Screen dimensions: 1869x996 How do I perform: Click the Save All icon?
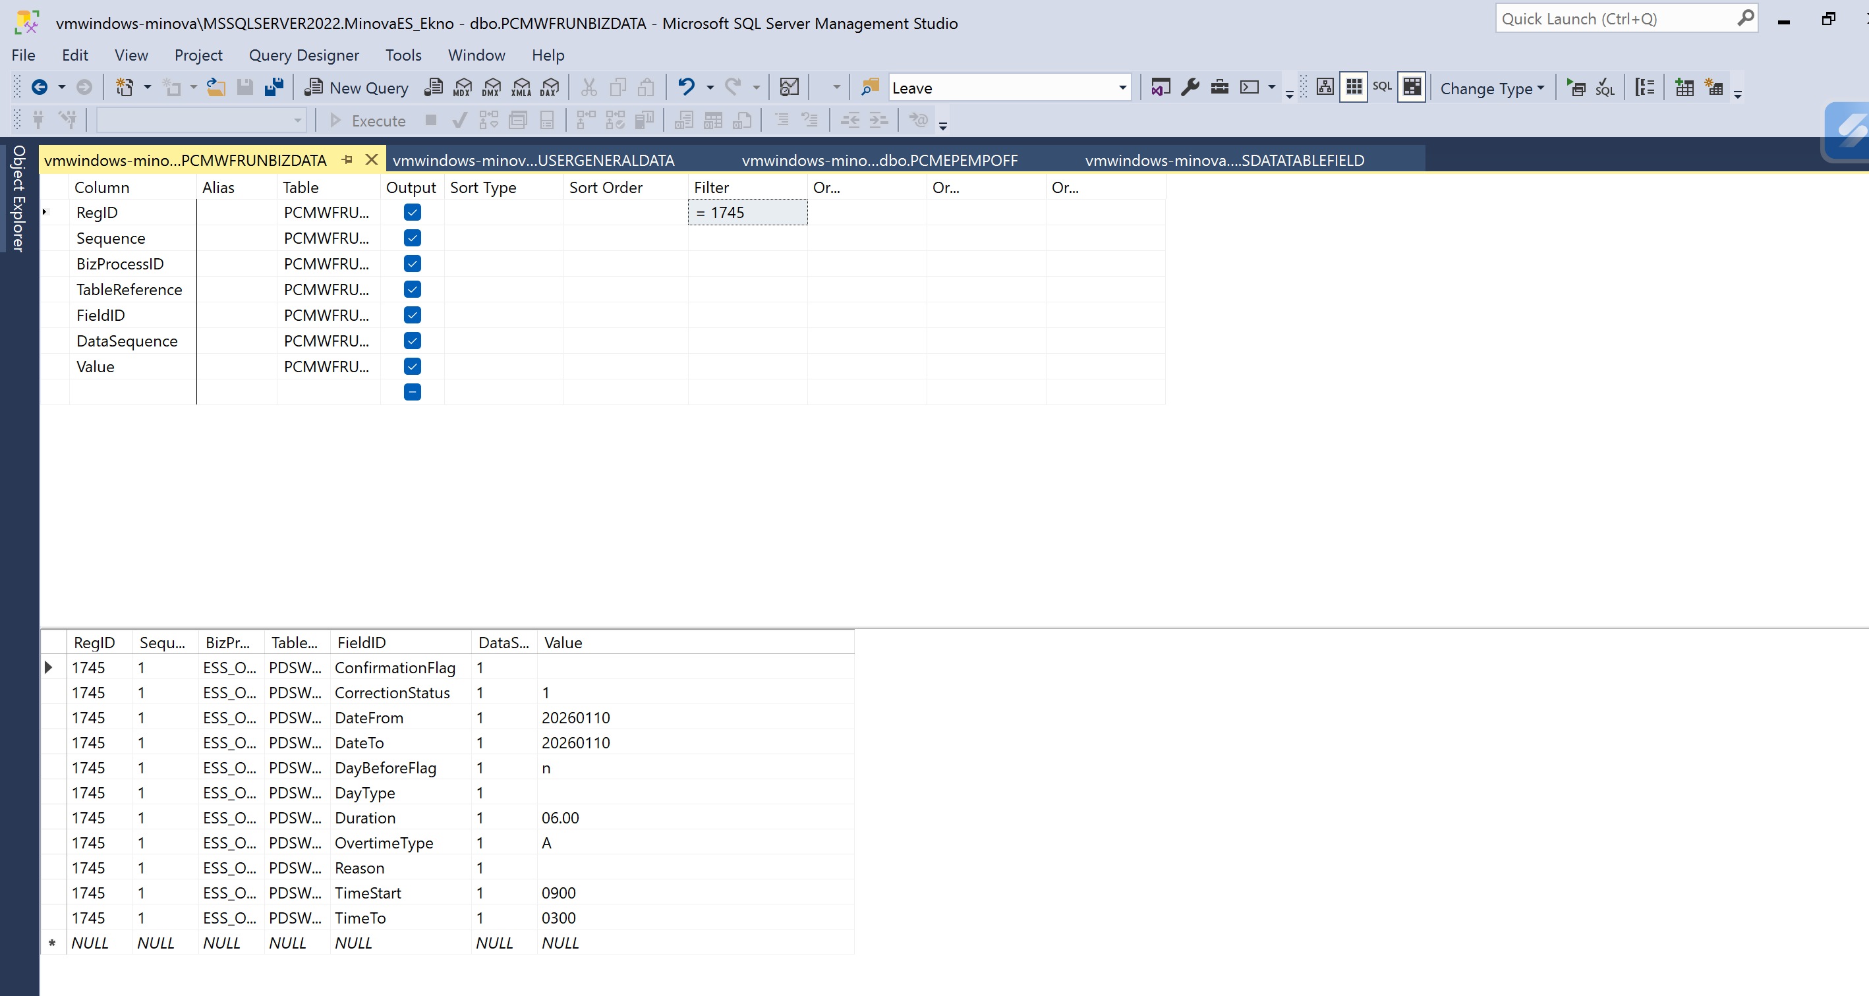point(273,88)
